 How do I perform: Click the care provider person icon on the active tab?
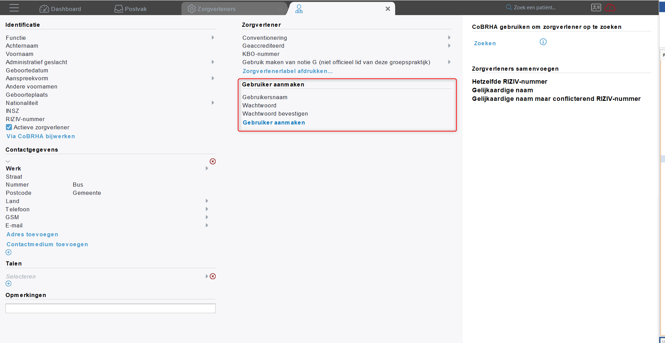299,9
